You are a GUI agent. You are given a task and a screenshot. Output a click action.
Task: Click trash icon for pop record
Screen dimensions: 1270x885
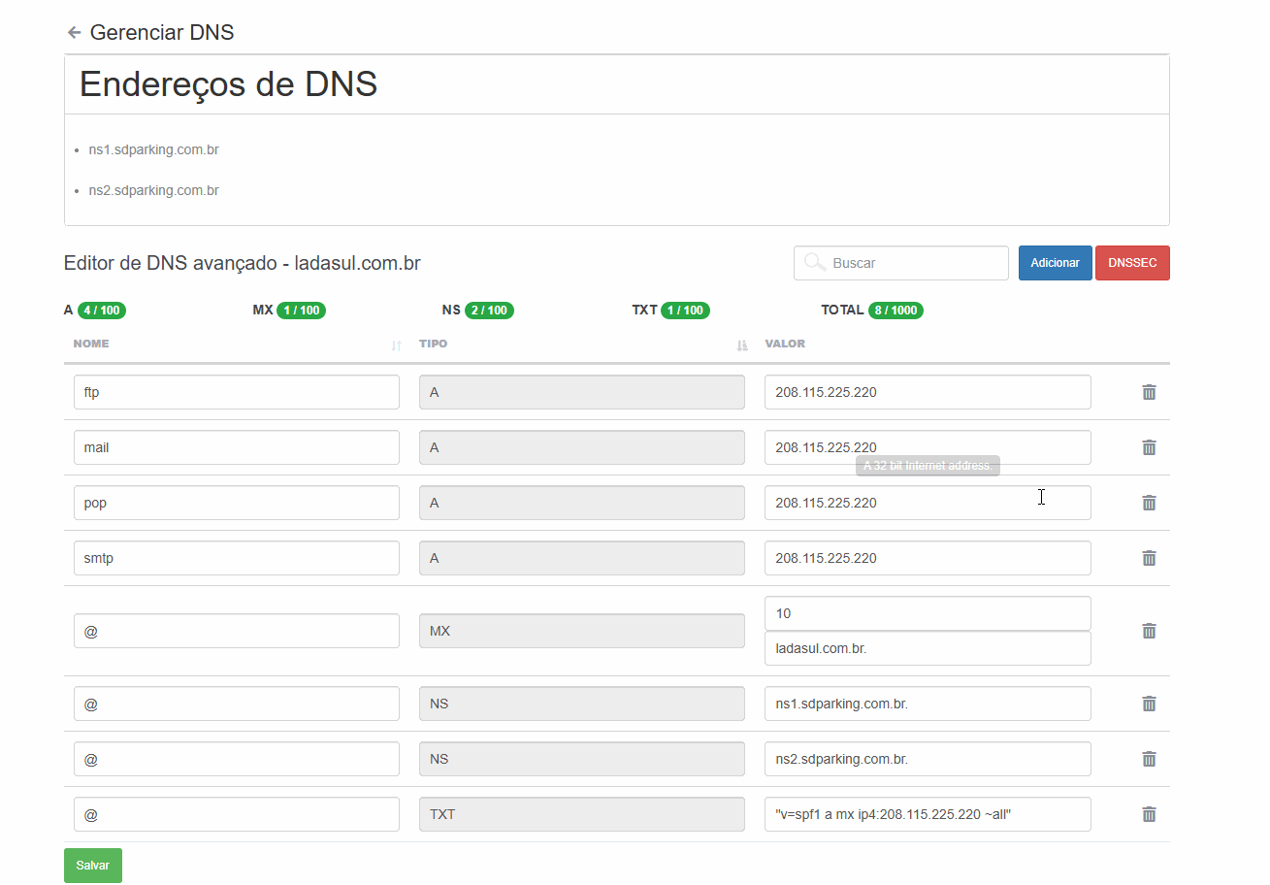[1149, 503]
